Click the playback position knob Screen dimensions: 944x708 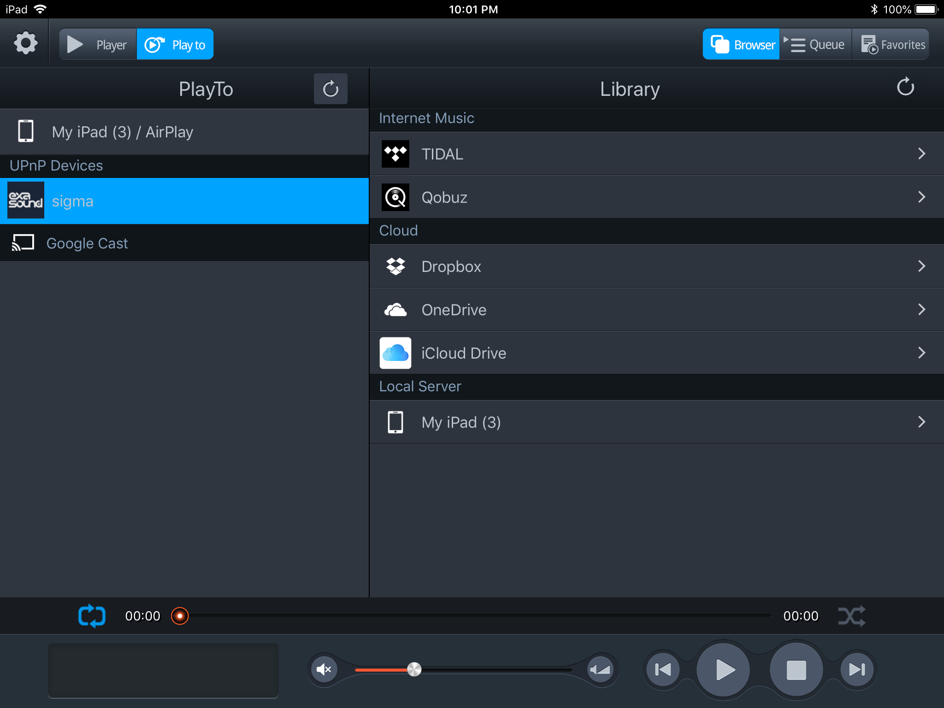point(180,616)
